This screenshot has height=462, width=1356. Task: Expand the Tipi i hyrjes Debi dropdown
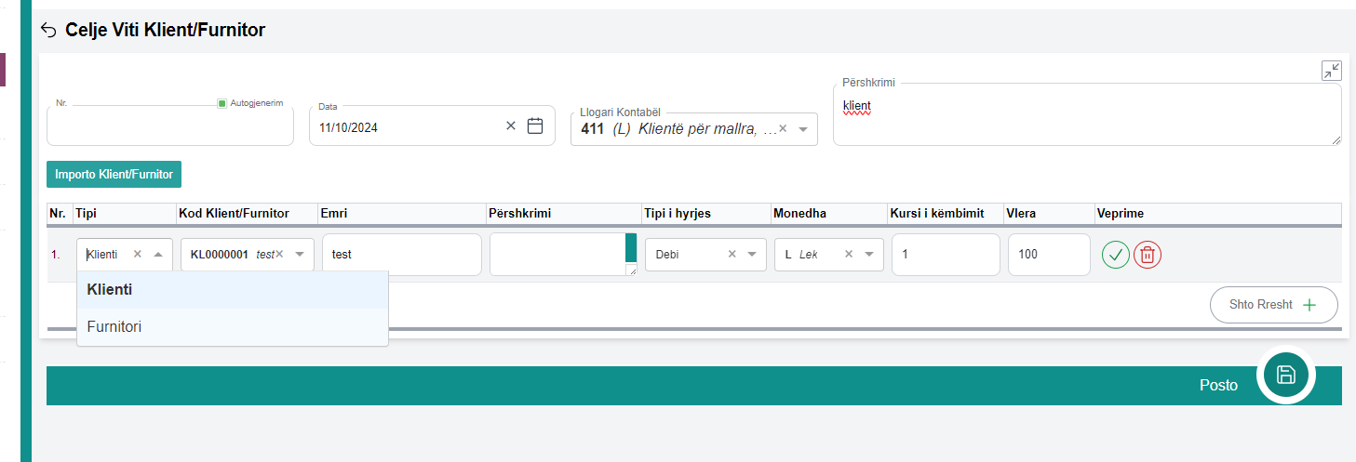(752, 254)
